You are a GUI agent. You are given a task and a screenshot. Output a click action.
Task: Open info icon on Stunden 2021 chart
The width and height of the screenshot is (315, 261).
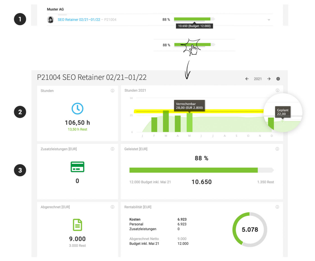(277, 90)
